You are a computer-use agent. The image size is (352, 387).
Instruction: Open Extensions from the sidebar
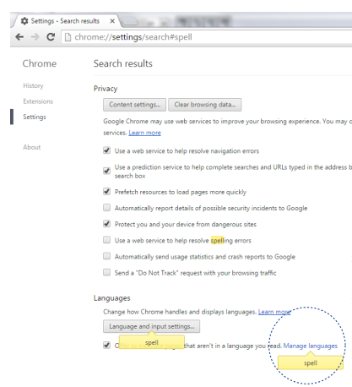pos(38,101)
